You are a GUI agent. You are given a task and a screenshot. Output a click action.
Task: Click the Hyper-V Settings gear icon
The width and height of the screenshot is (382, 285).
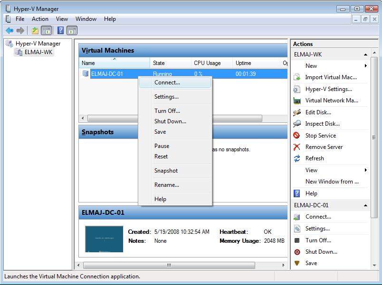coord(297,89)
